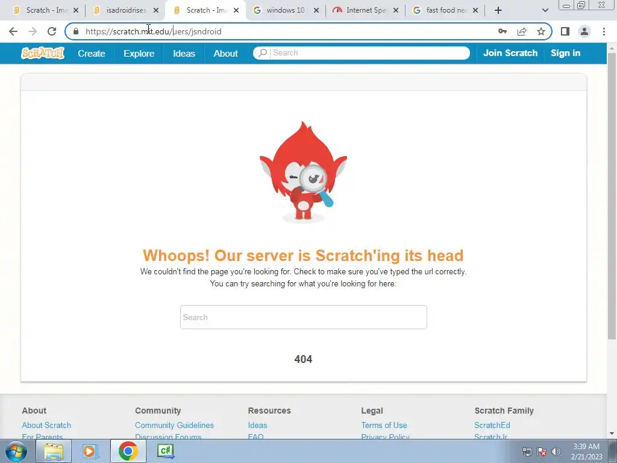The height and width of the screenshot is (463, 617).
Task: View site info via the padlock icon
Action: click(76, 31)
